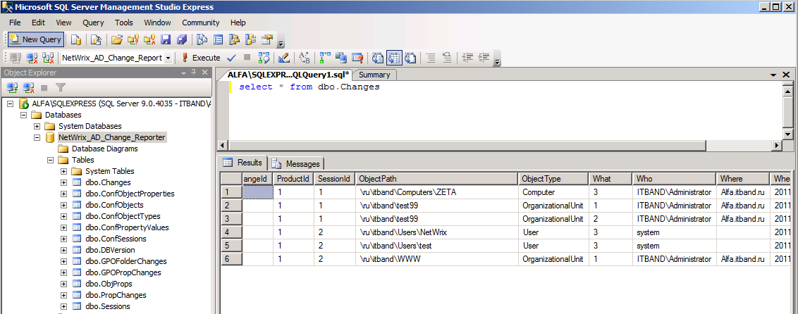The image size is (798, 314).
Task: Show the Object Explorer toolbar icon
Action: click(234, 39)
